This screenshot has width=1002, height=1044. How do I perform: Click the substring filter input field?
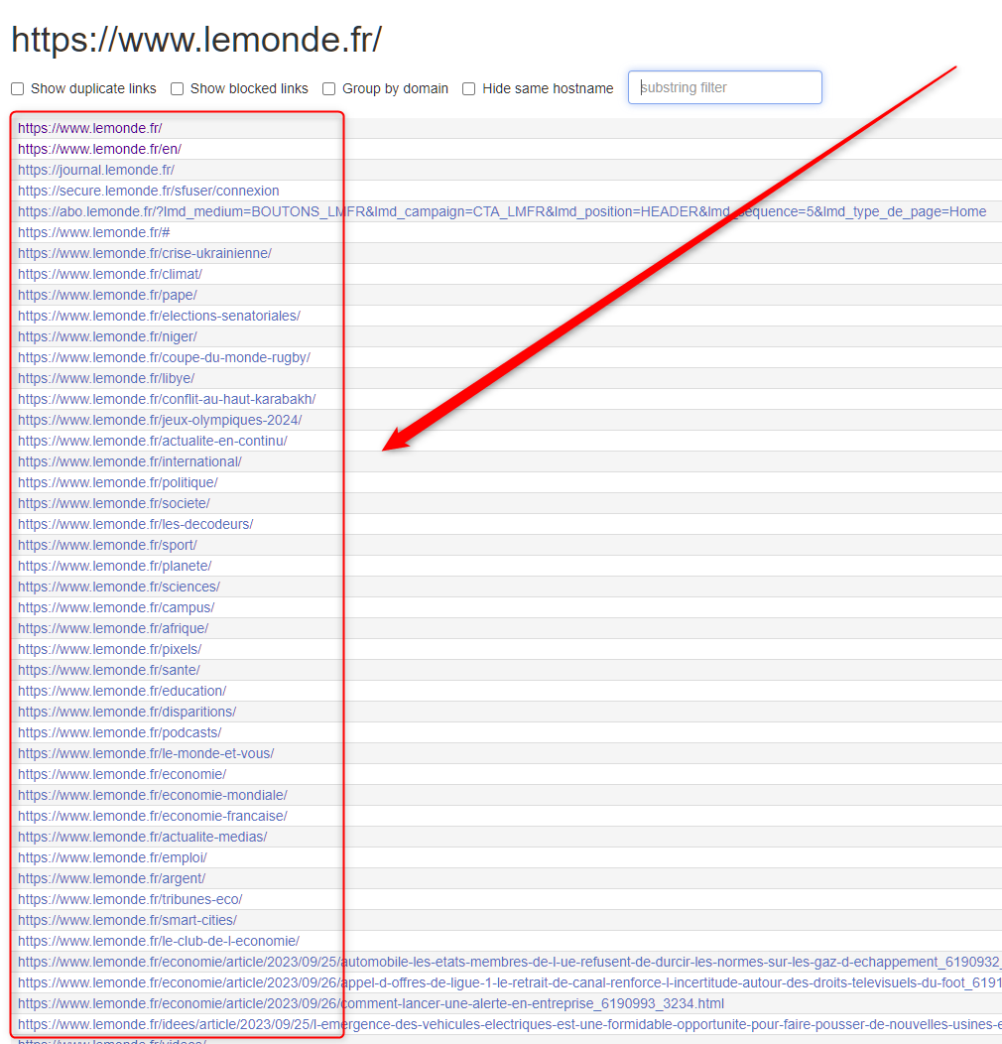coord(724,87)
